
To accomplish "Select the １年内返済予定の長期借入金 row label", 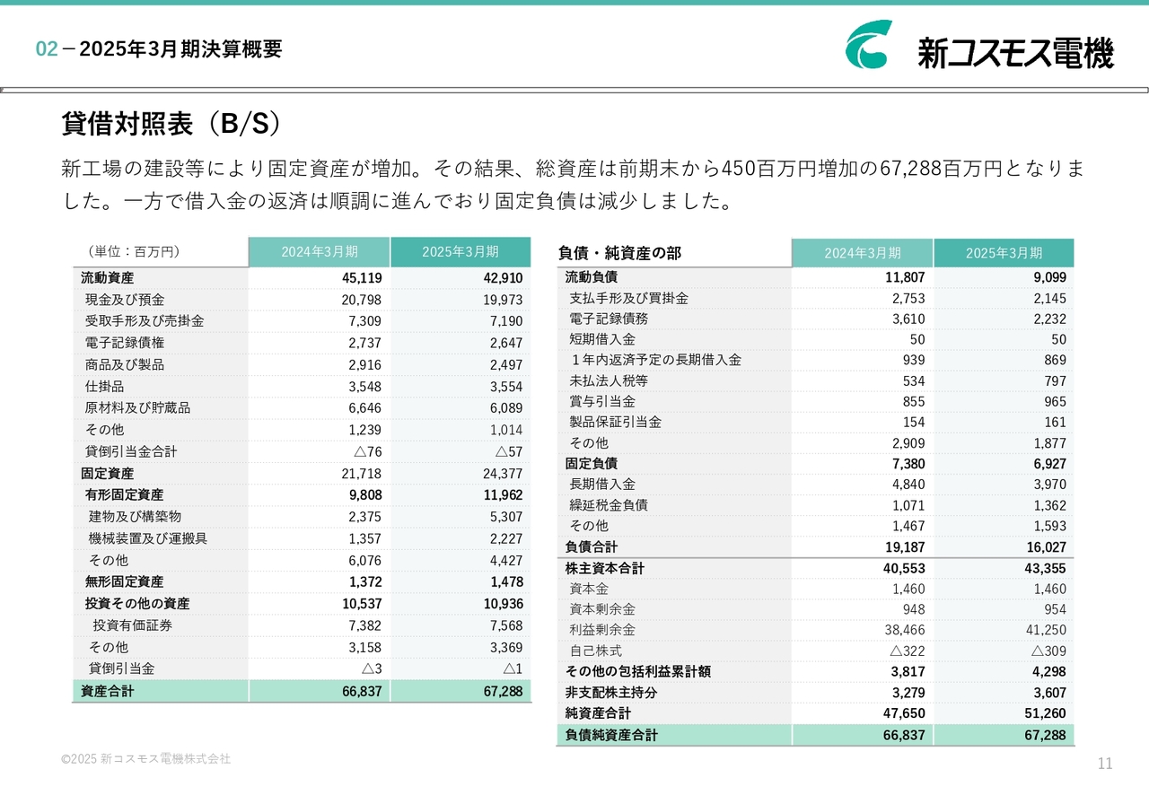I will click(x=655, y=360).
